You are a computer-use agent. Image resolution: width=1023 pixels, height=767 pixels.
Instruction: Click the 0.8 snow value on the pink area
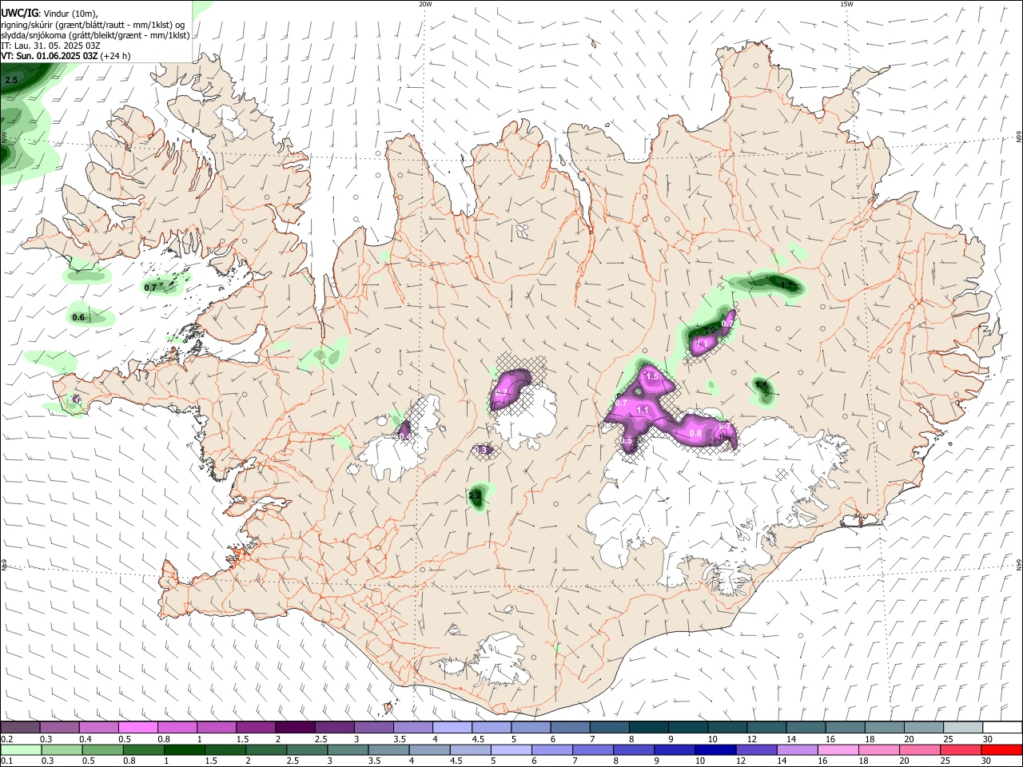click(x=695, y=434)
